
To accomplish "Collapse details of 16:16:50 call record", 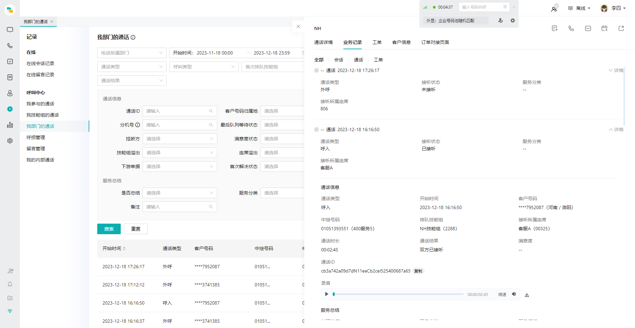I will pos(616,129).
